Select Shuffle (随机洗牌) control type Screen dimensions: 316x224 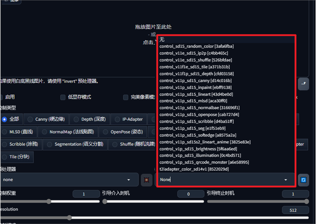pos(132,144)
